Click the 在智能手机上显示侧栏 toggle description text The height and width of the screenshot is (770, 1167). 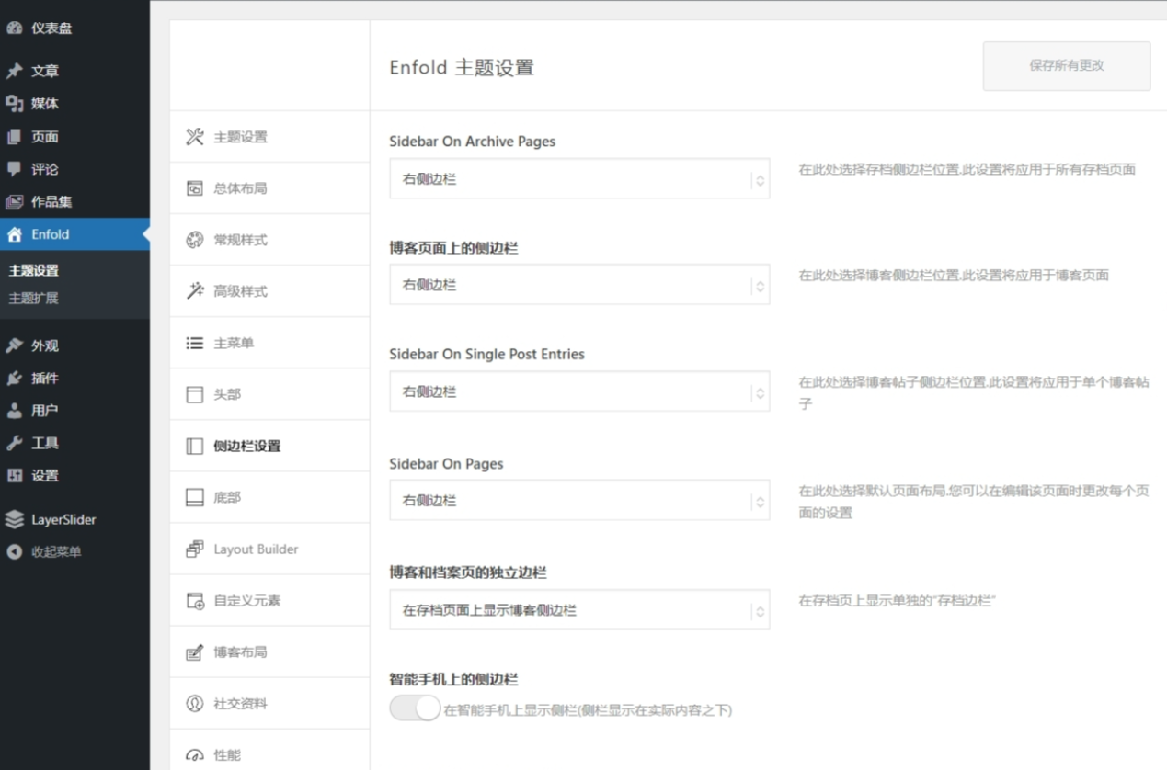click(x=589, y=710)
